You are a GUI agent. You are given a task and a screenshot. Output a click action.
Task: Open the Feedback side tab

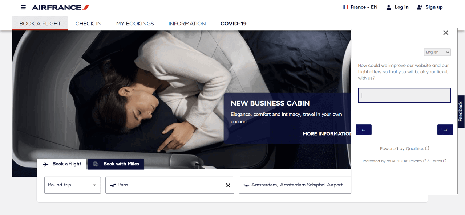coord(461,111)
